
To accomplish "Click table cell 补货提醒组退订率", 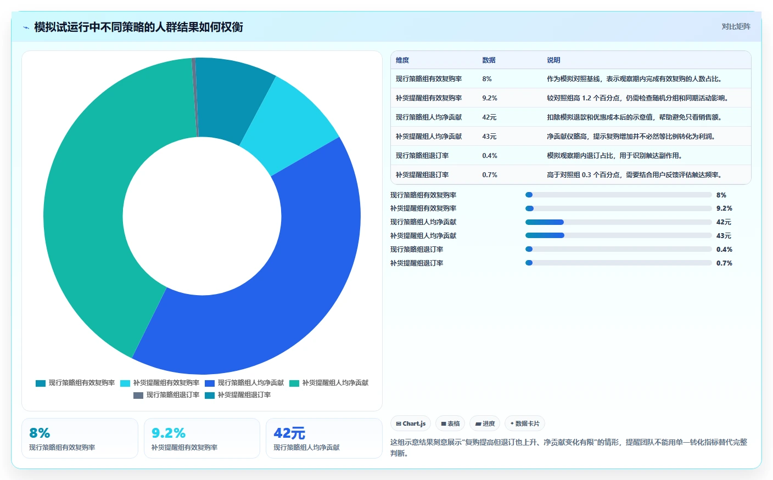I will pos(422,175).
